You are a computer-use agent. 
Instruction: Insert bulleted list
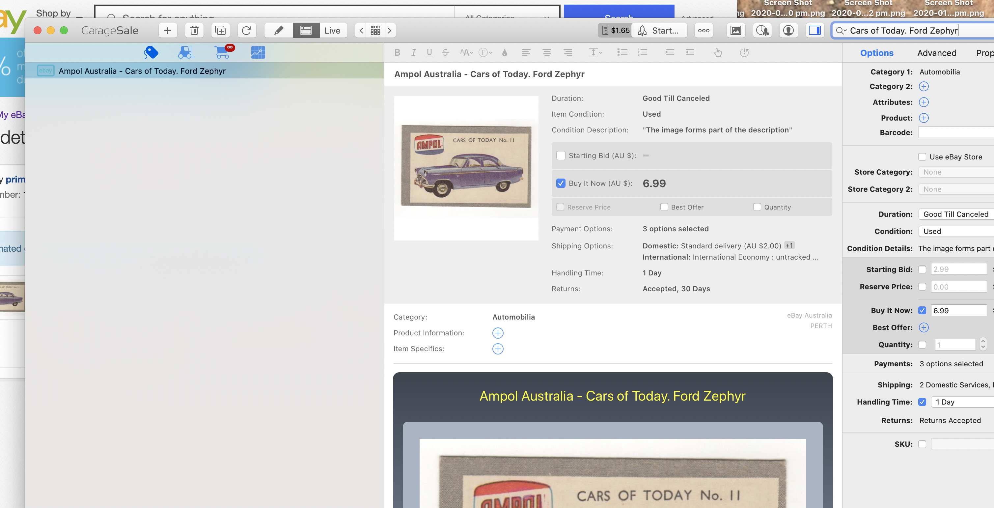pos(622,52)
